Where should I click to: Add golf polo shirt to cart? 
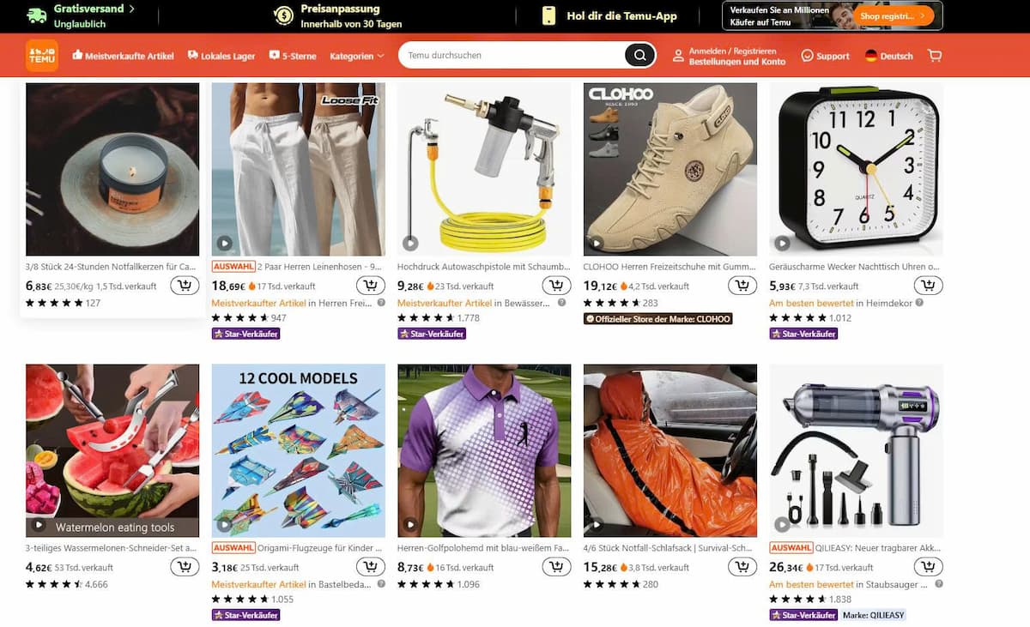556,567
